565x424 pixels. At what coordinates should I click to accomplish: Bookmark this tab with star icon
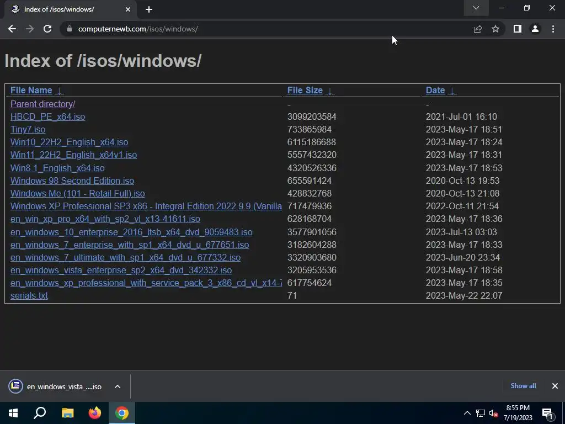pyautogui.click(x=495, y=29)
